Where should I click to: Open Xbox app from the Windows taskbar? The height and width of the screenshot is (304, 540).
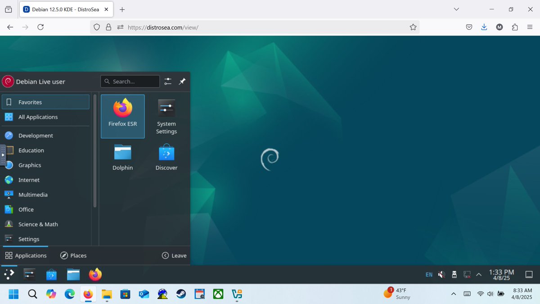218,294
